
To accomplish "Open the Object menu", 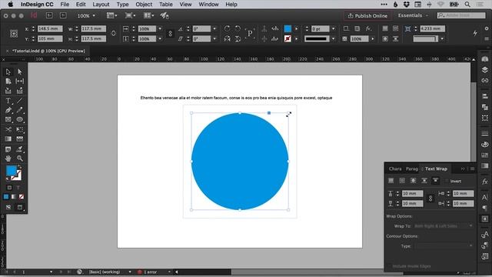I will (x=144, y=5).
